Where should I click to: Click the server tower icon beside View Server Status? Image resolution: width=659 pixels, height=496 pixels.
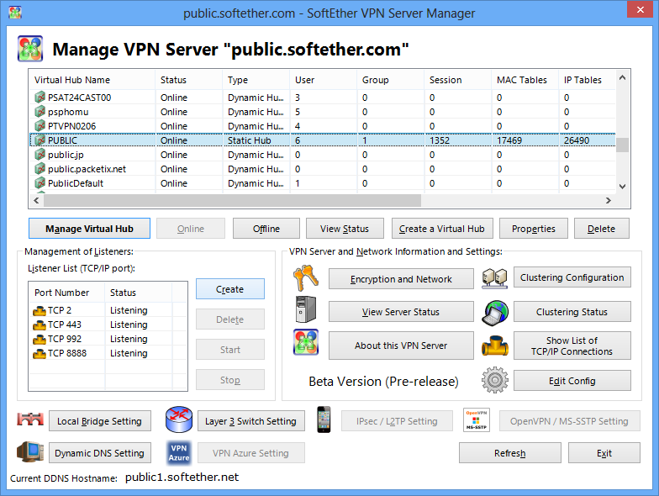coord(306,309)
